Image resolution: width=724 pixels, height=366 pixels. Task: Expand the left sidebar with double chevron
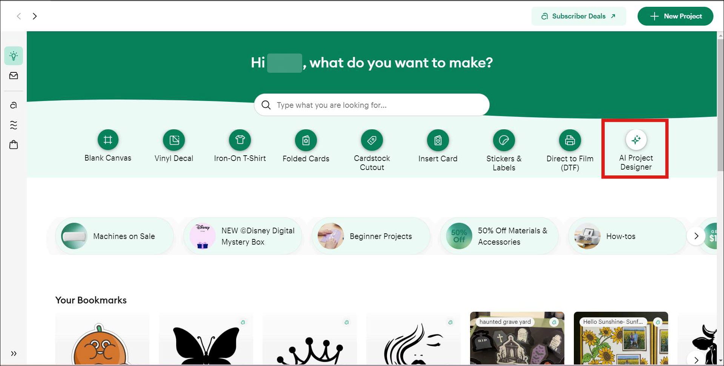point(14,354)
